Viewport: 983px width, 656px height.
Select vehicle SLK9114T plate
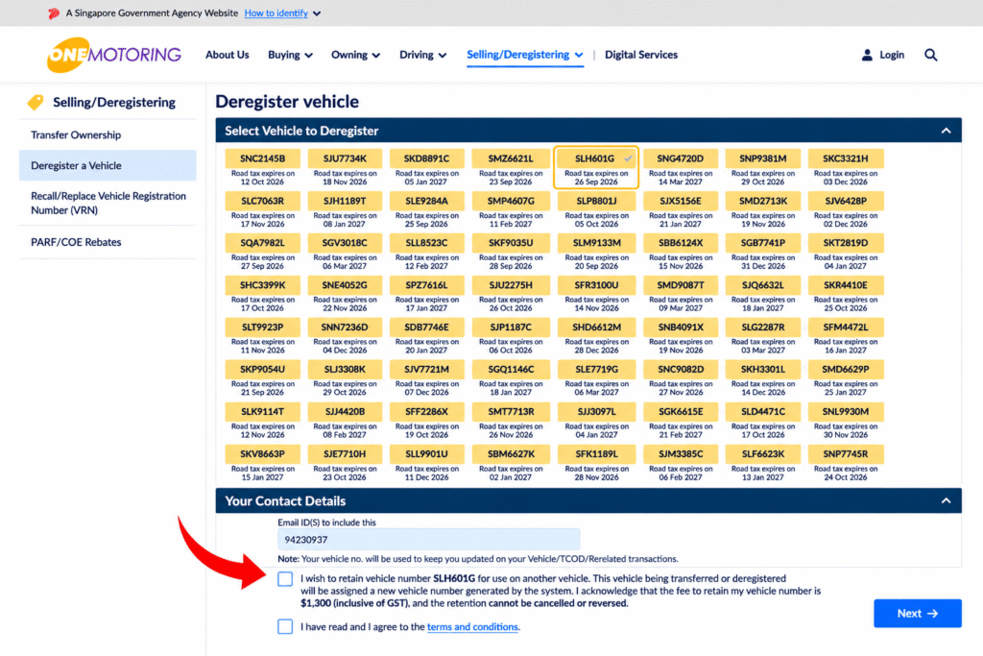coord(263,411)
